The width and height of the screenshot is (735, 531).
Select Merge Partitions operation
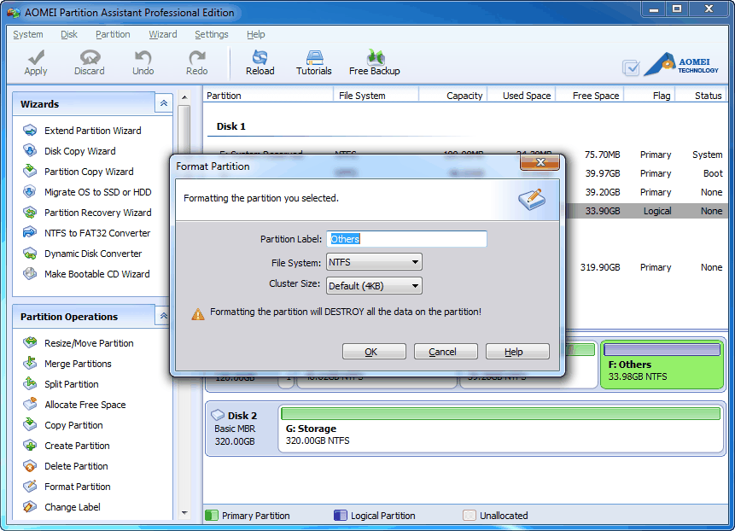point(76,364)
